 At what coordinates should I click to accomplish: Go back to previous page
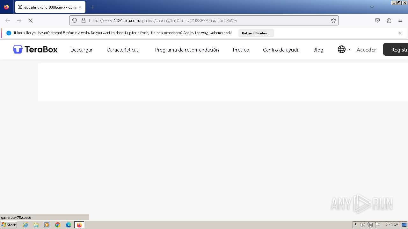pyautogui.click(x=8, y=20)
